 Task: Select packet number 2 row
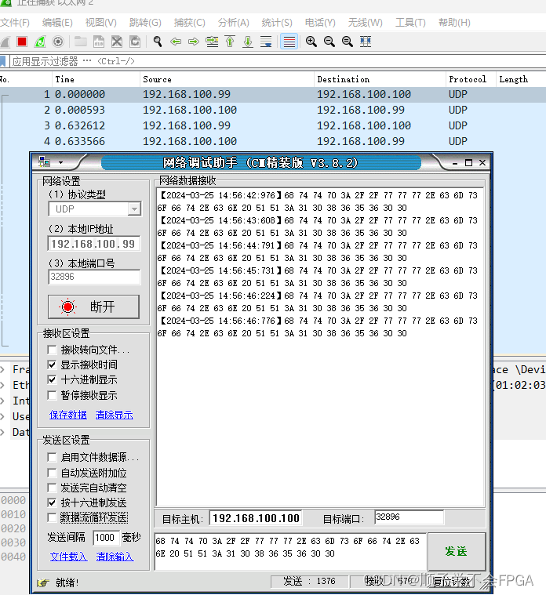273,110
